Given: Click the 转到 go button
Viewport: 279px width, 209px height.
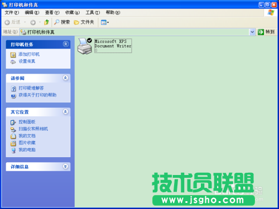Looking at the screenshot, I should (266, 32).
